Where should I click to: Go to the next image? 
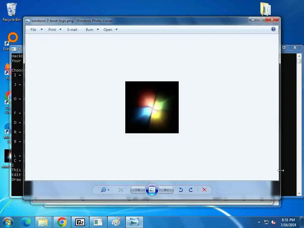166,190
